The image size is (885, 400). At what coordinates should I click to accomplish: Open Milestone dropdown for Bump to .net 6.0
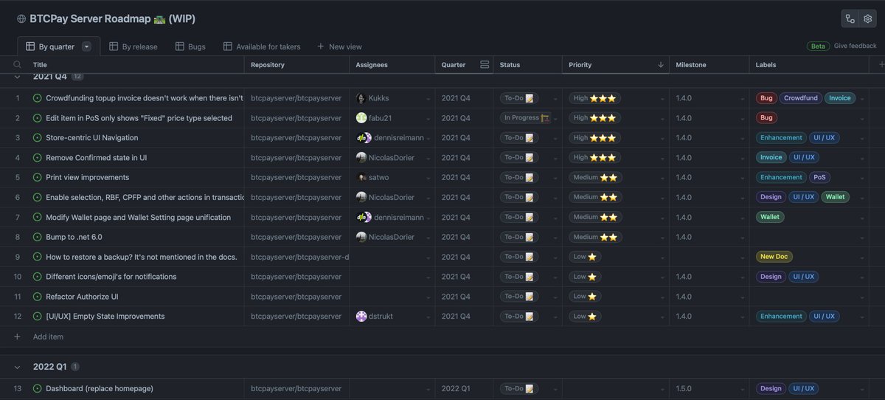coord(743,238)
